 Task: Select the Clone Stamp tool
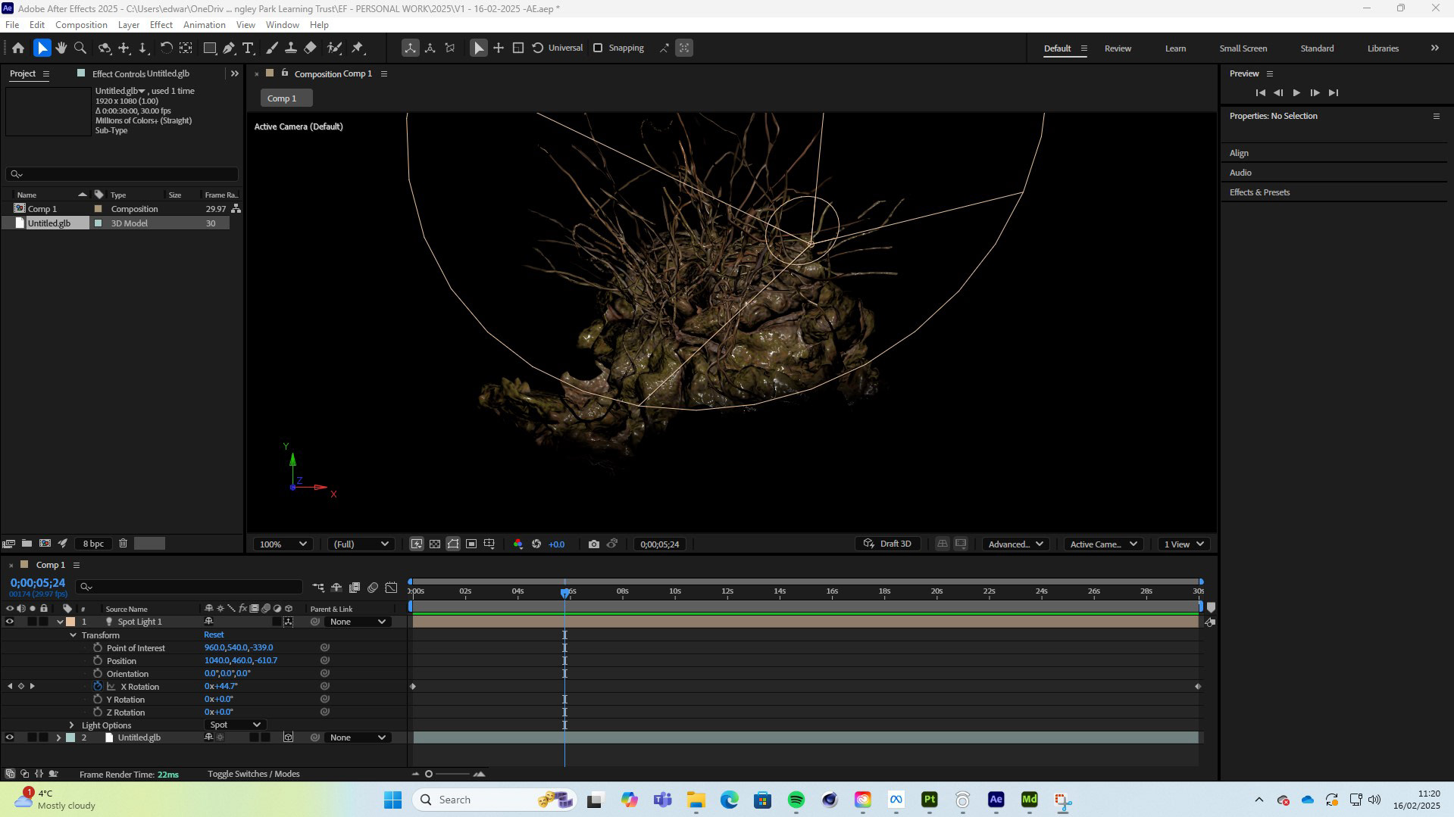click(291, 48)
